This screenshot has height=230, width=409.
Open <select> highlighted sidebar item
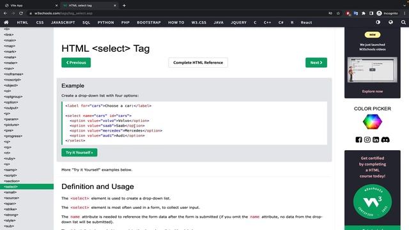click(x=27, y=187)
